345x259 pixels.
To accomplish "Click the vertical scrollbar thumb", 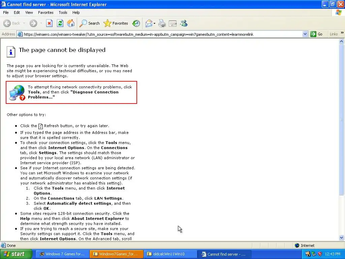I will 342,120.
